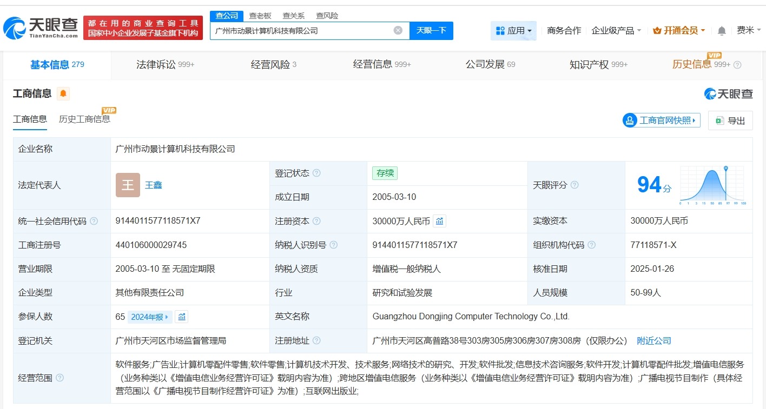View legal representative 王鑫 profile
Viewport: 766px width, 409px height.
point(153,185)
